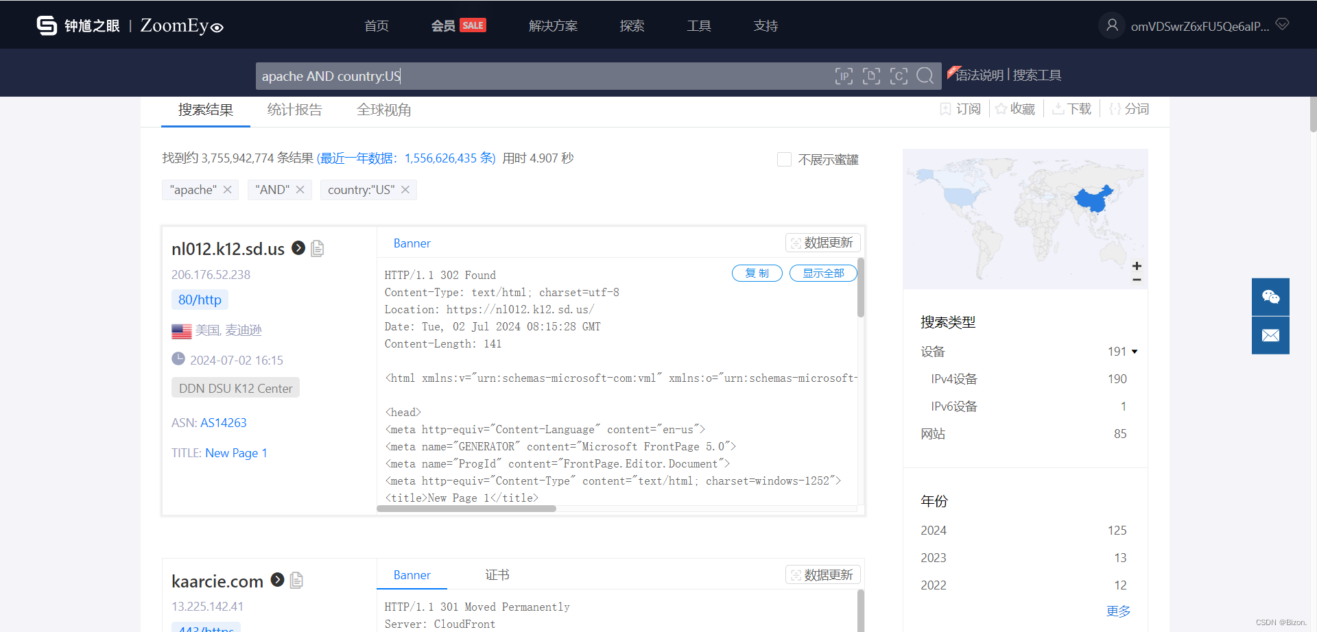Click the 最近一年数据 link

pyautogui.click(x=406, y=158)
